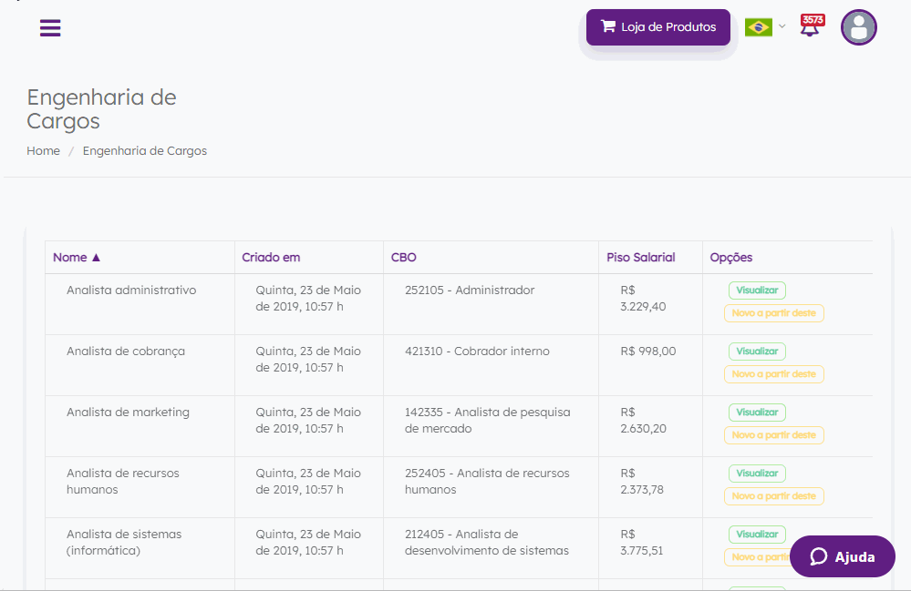This screenshot has width=911, height=591.
Task: Click the Ajuda chat bubble icon
Action: (x=819, y=556)
